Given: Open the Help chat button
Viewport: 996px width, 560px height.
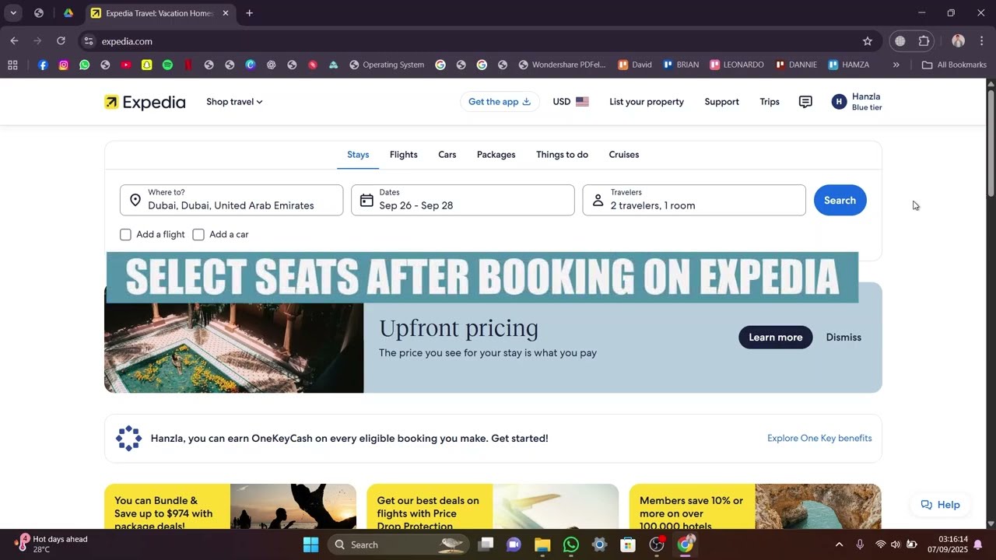Looking at the screenshot, I should [x=940, y=505].
